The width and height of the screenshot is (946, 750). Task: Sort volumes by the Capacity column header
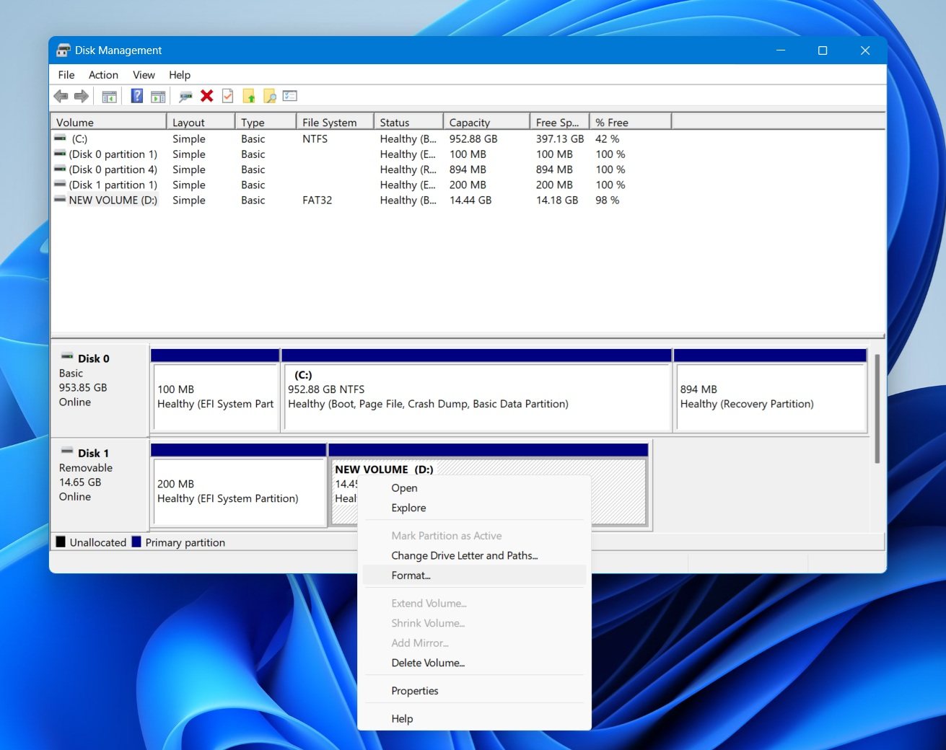pos(486,122)
